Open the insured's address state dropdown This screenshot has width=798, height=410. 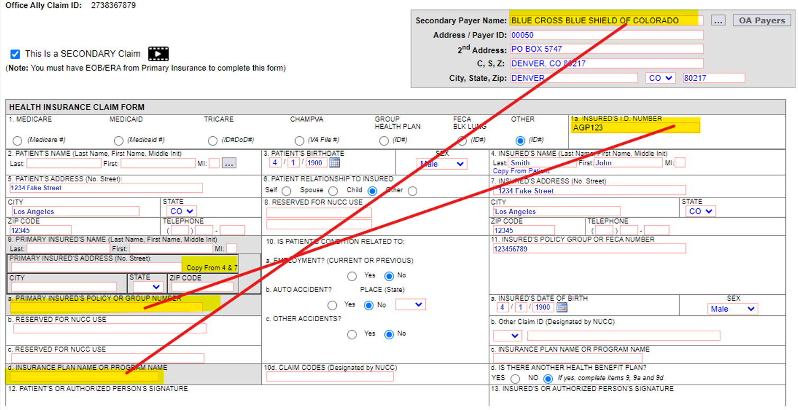pyautogui.click(x=700, y=211)
